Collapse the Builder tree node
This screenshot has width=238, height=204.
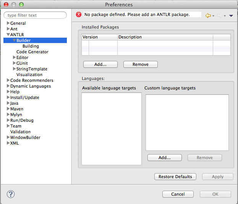[x=14, y=40]
